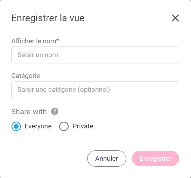
Task: Dismiss the dialog using the X icon
Action: 175,18
